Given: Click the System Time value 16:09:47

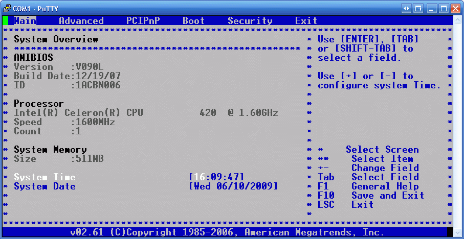Looking at the screenshot, I should click(x=216, y=177).
